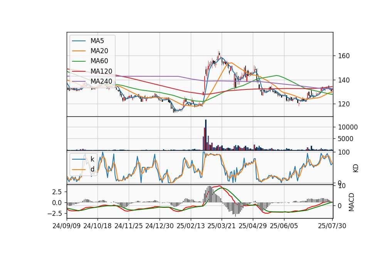The image size is (370, 266).
Task: Click the 25/07/30 date label
Action: [332, 226]
